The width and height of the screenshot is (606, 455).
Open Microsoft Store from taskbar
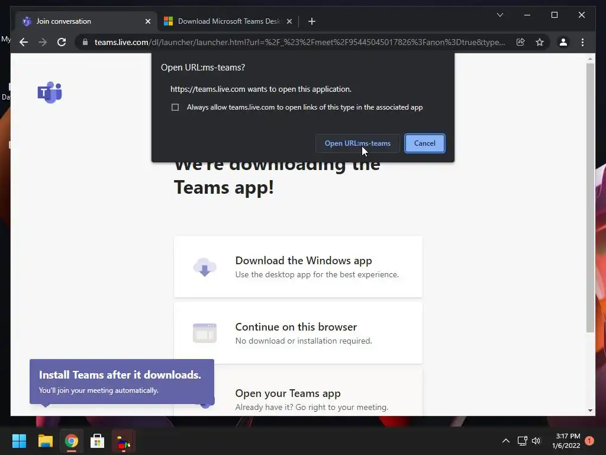[98, 441]
